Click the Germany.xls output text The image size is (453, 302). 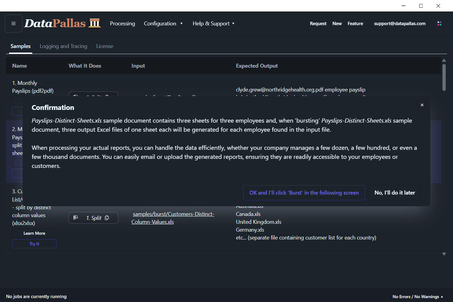[250, 230]
